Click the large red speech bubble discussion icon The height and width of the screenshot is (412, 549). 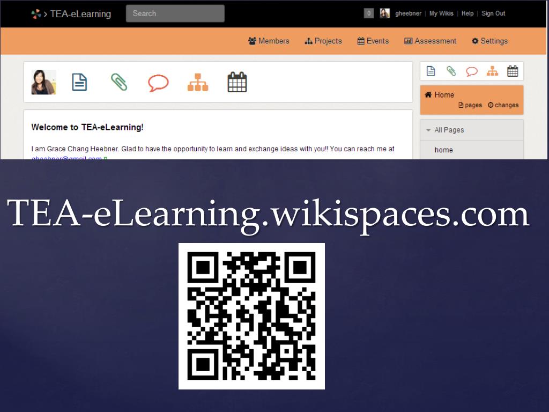(158, 83)
